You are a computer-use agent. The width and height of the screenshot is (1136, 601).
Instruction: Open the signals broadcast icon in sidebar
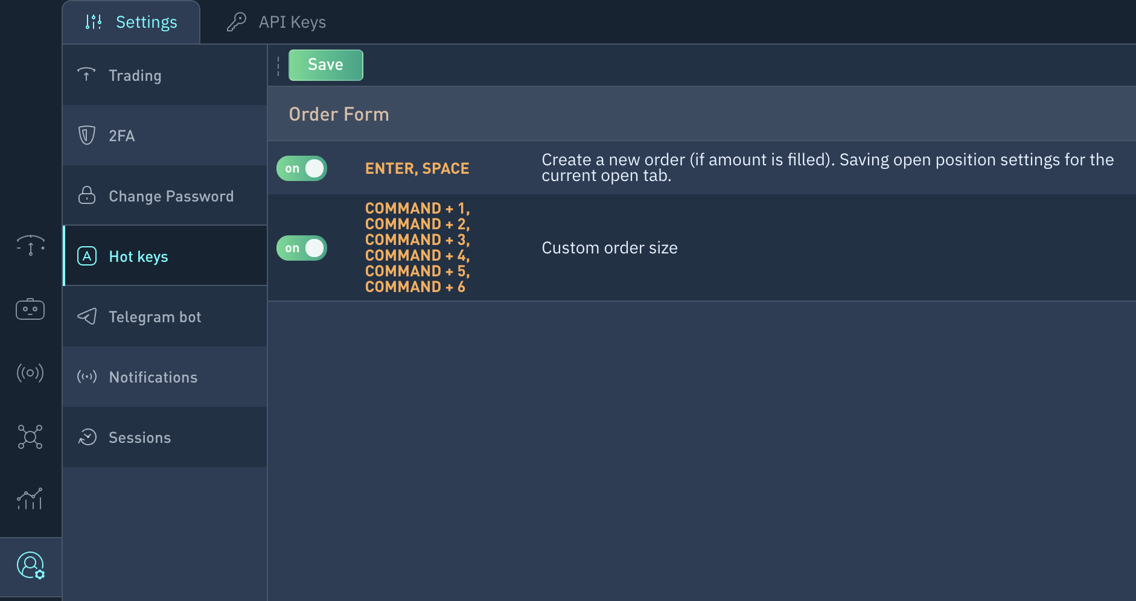click(30, 373)
